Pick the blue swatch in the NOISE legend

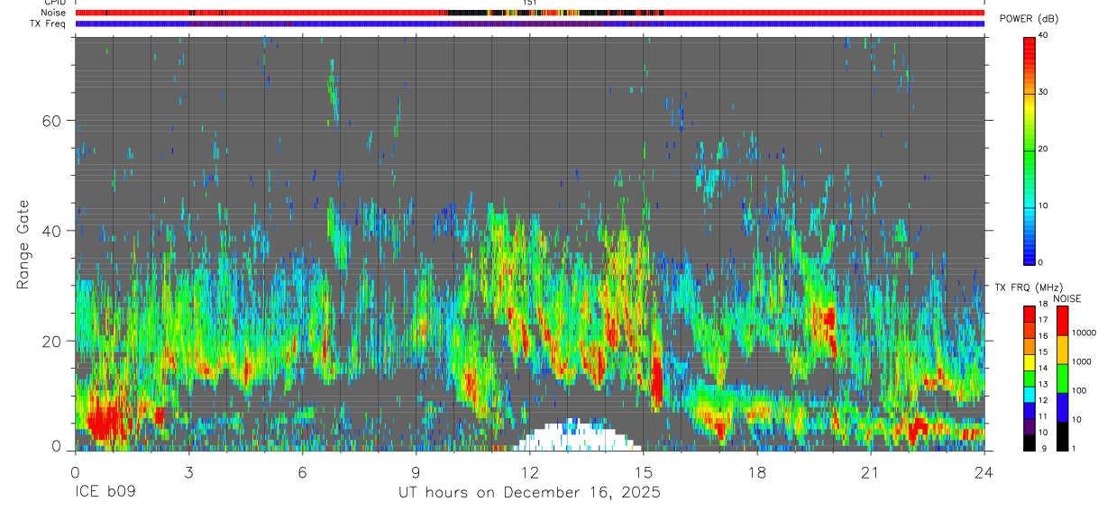[x=1062, y=407]
